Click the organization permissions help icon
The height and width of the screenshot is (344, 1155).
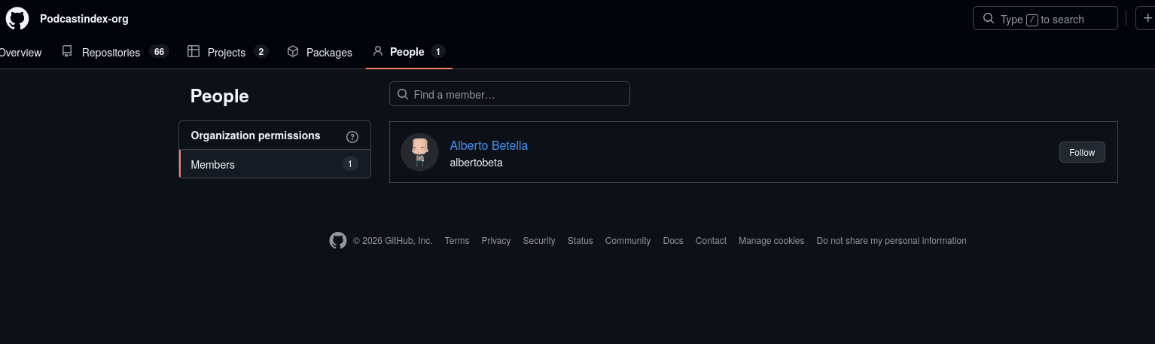[352, 136]
